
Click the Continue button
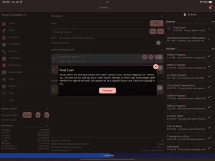click(x=107, y=91)
